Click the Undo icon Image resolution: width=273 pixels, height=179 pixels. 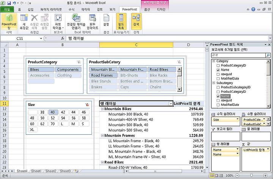tap(14, 3)
